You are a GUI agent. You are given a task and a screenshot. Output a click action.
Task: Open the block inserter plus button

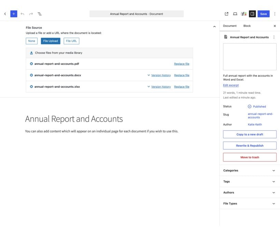pyautogui.click(x=14, y=14)
